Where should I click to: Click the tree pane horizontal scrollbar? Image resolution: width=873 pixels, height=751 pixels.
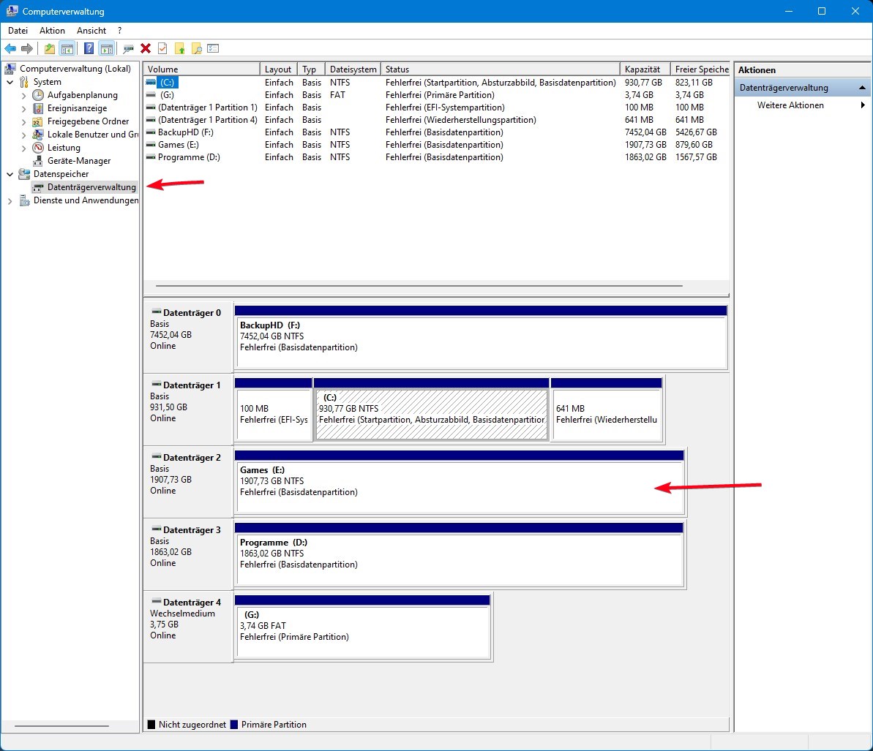pos(61,726)
